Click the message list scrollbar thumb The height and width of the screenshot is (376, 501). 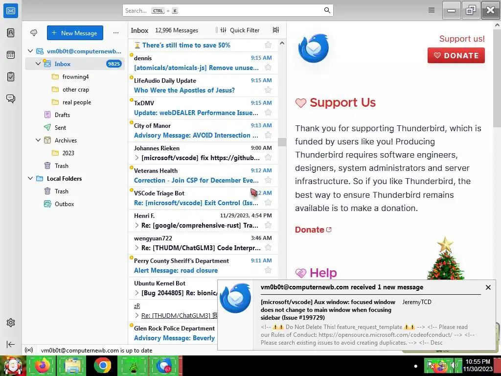[282, 142]
